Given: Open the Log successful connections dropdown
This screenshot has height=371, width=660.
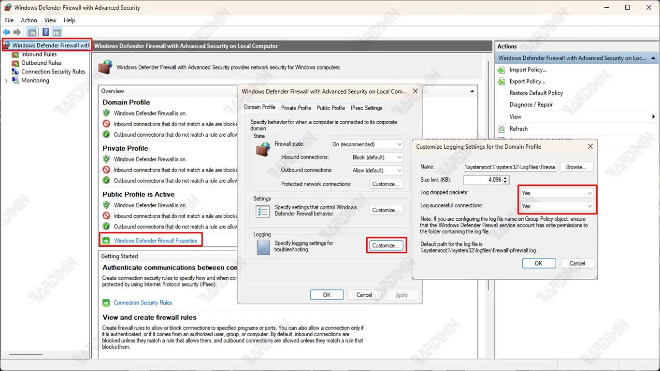Looking at the screenshot, I should (557, 206).
